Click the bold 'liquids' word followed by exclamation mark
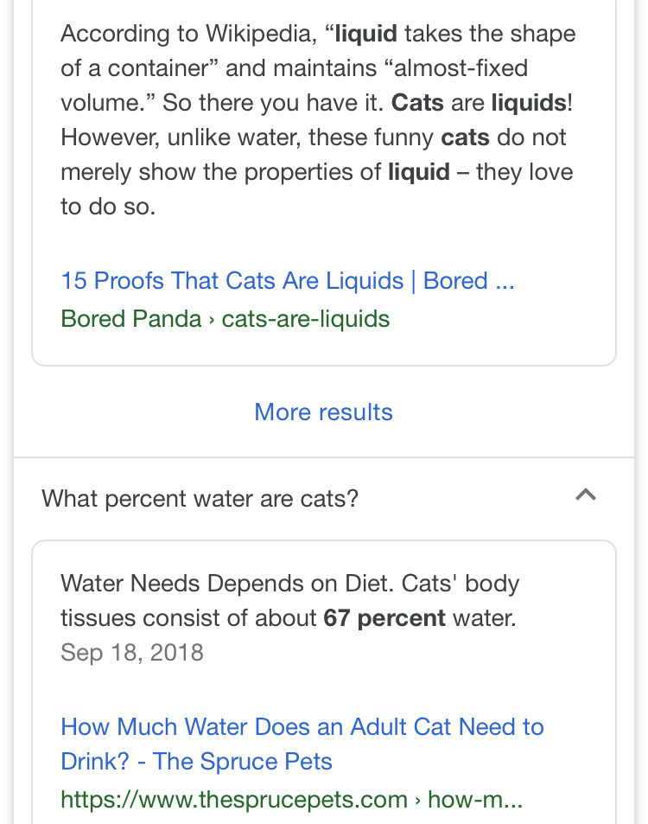 click(528, 103)
